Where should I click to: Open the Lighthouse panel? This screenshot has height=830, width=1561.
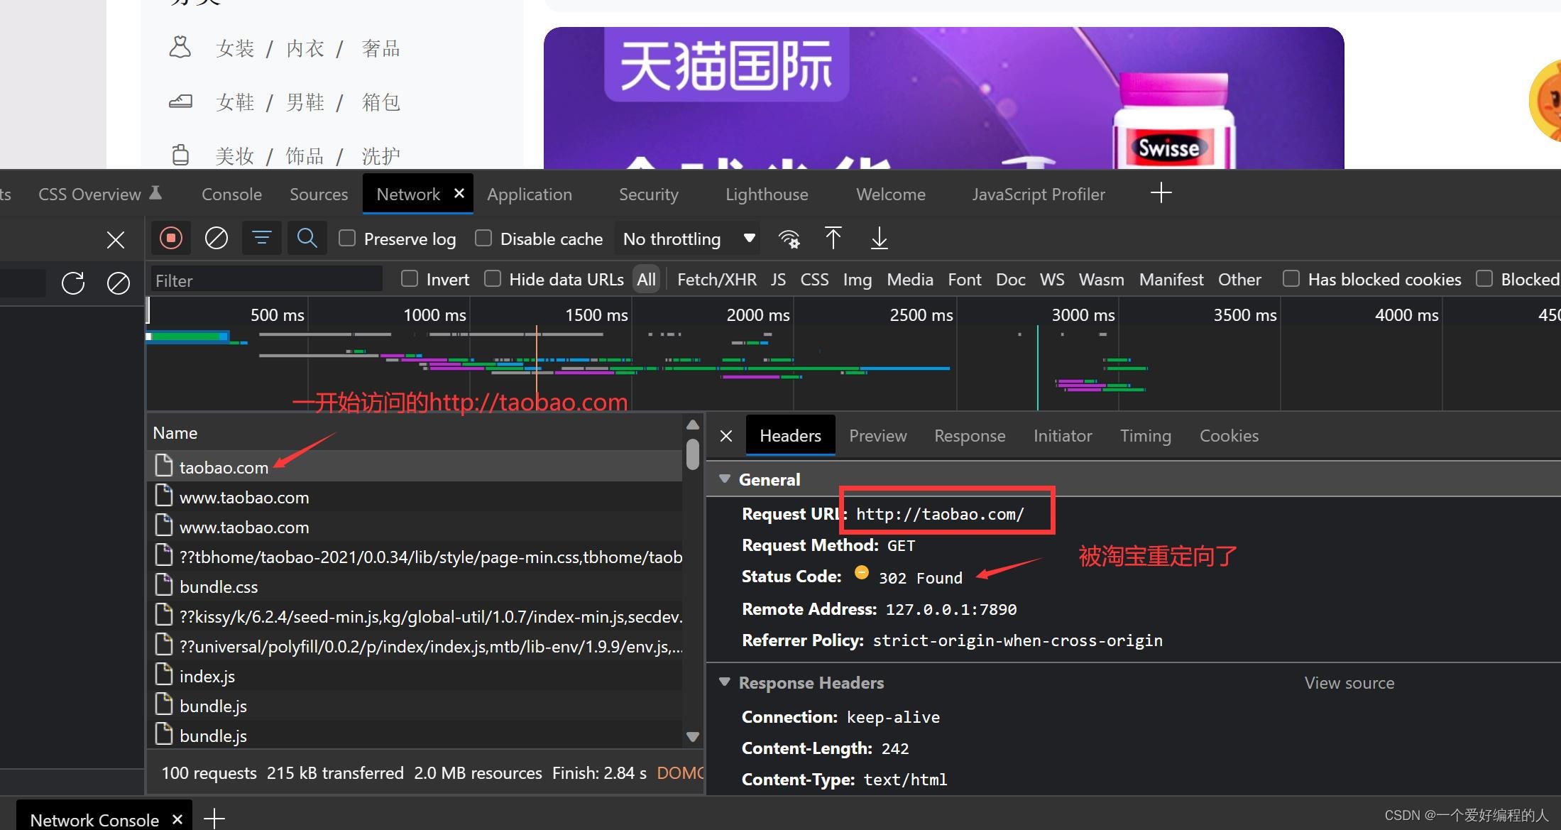tap(766, 194)
